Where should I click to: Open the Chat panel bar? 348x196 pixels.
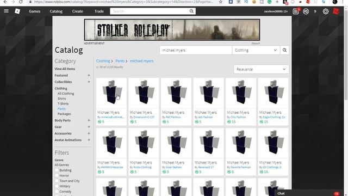[308, 193]
